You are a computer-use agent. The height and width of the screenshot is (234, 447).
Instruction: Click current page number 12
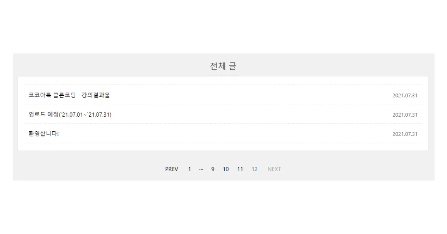(x=255, y=169)
